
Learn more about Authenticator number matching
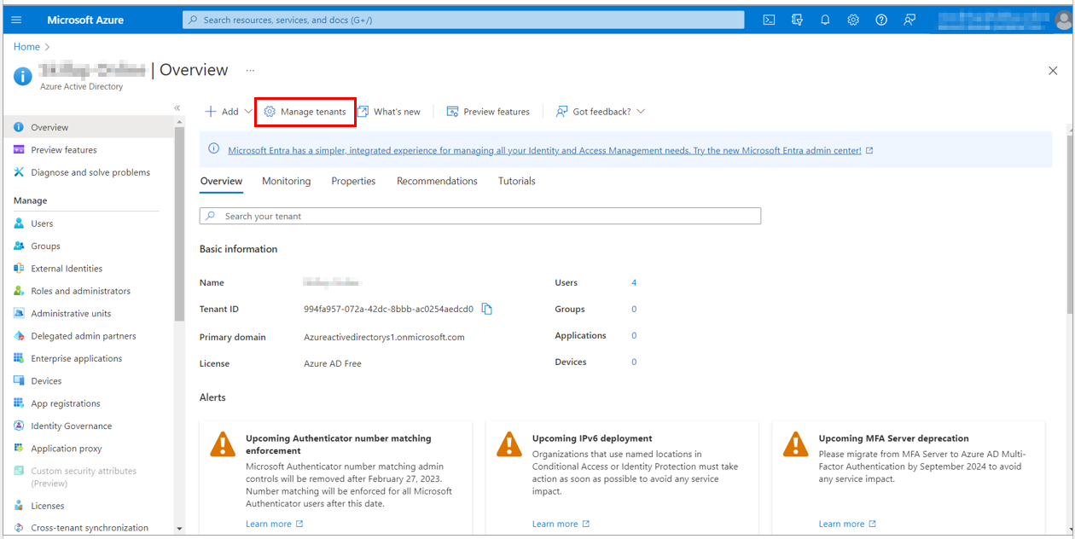tap(274, 524)
